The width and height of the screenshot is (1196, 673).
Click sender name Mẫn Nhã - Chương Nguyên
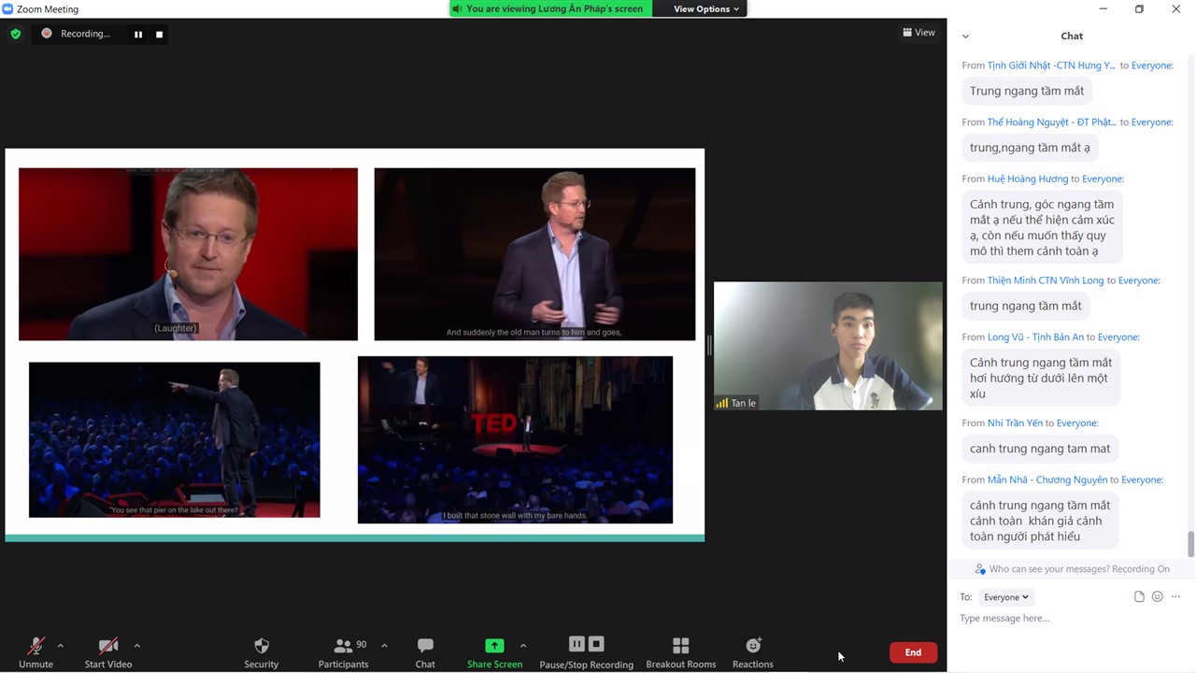pos(1047,480)
